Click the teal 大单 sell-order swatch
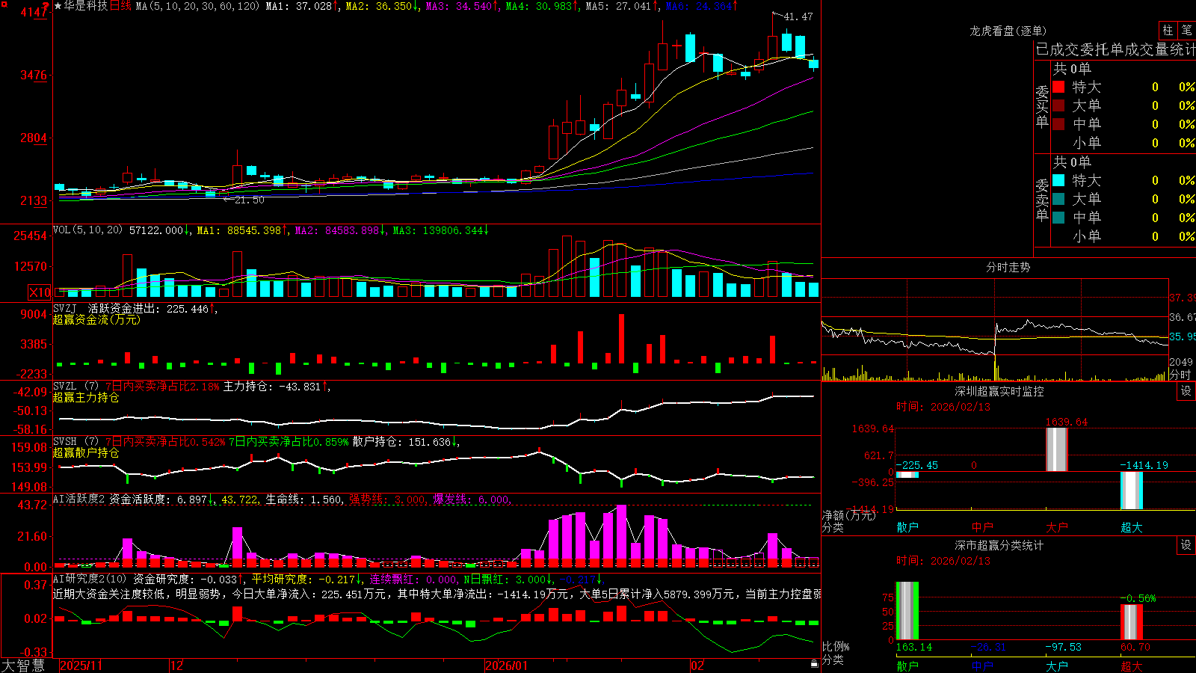This screenshot has height=673, width=1196. tap(1058, 199)
